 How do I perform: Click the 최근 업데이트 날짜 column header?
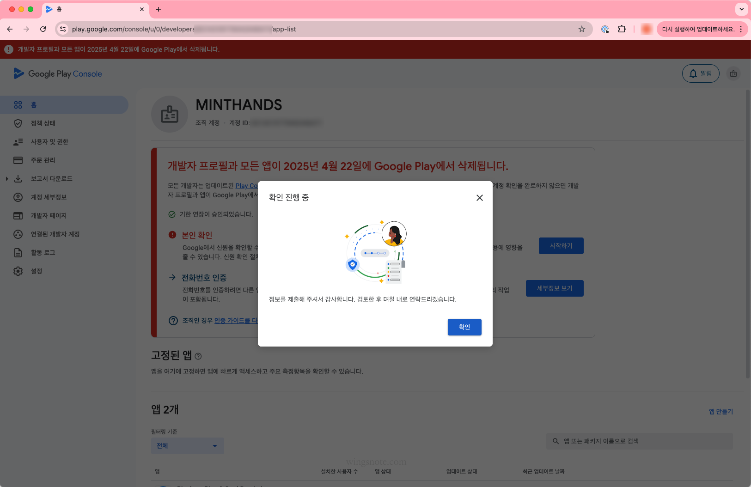(x=543, y=472)
